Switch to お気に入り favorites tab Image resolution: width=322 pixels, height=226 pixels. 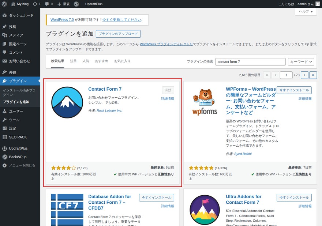click(x=122, y=61)
